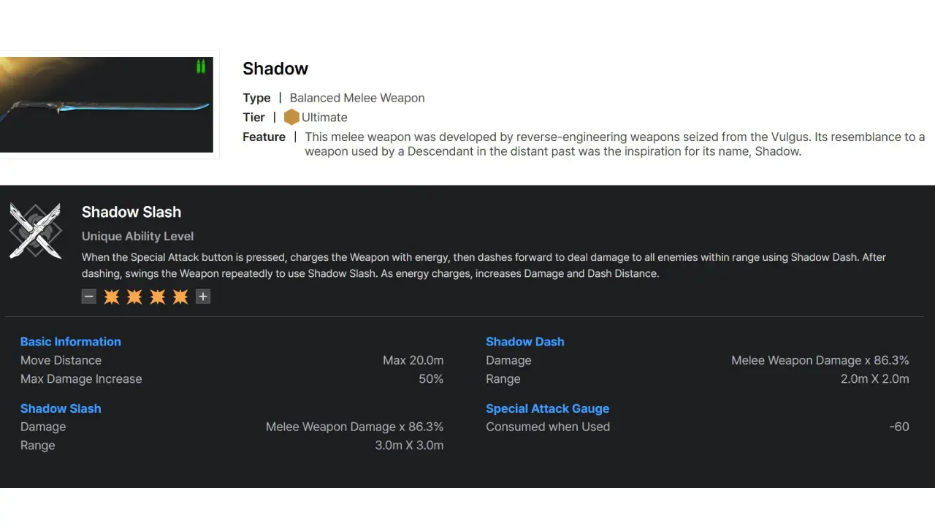Click the minus icon to lower ability level

coord(88,296)
